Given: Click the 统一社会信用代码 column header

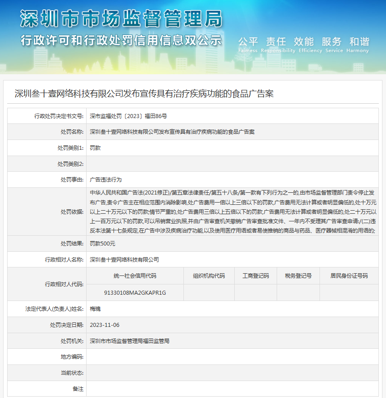Looking at the screenshot, I should (x=135, y=276).
